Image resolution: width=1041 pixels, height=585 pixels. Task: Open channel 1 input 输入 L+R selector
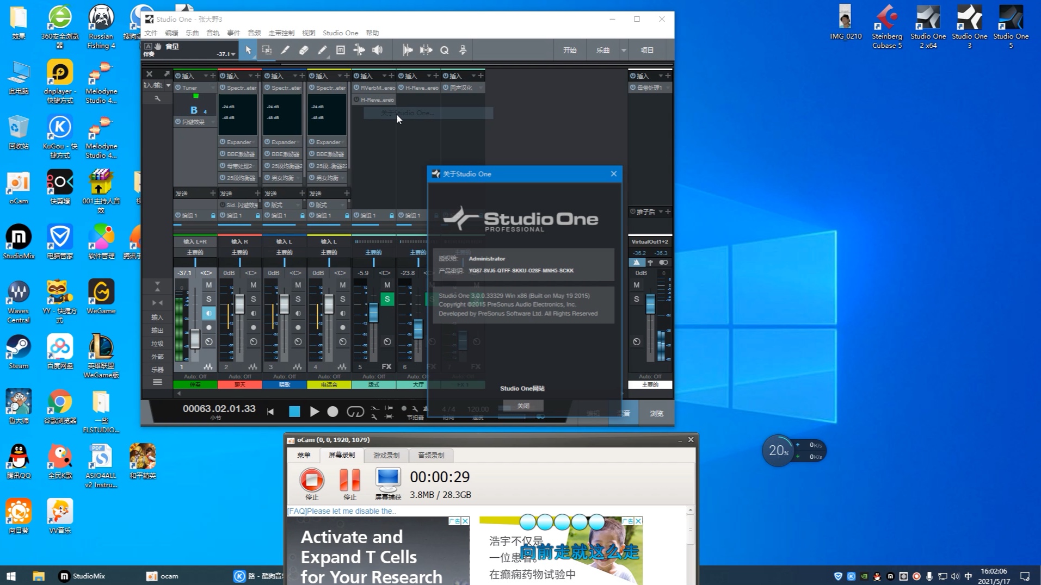195,241
